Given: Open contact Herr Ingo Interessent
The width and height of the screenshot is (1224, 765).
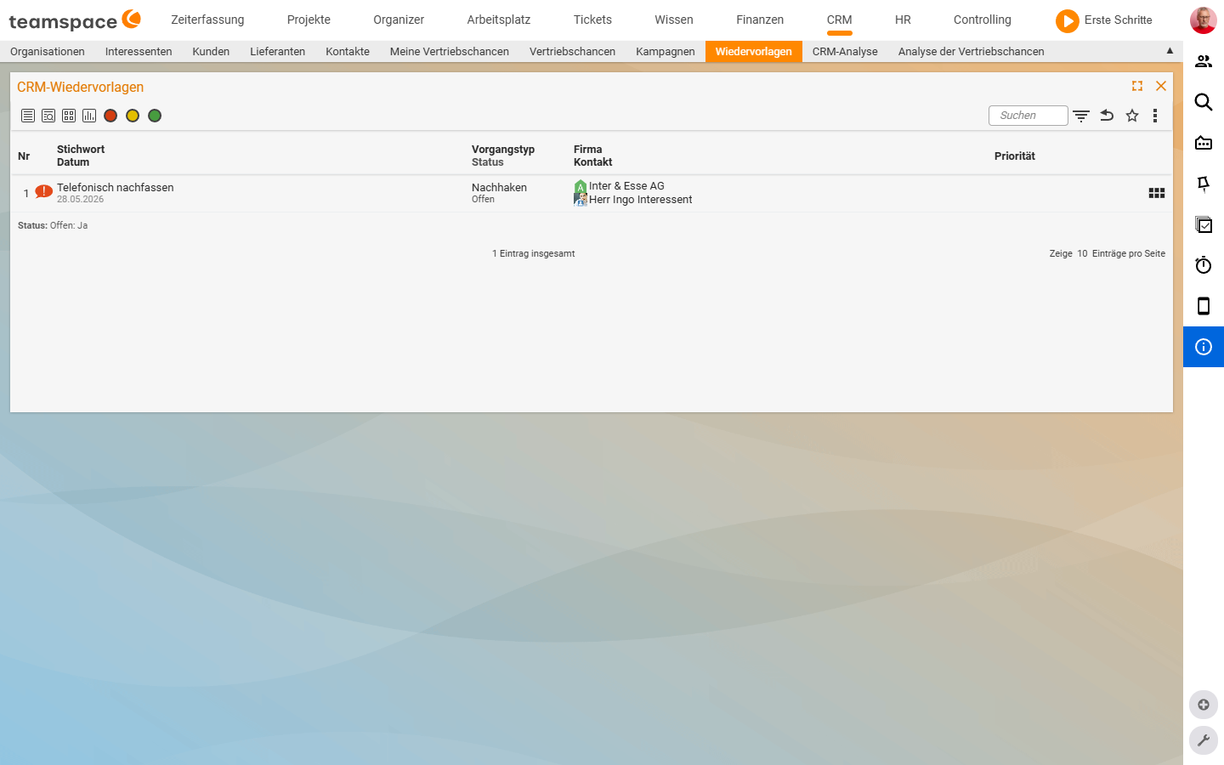Looking at the screenshot, I should coord(641,199).
